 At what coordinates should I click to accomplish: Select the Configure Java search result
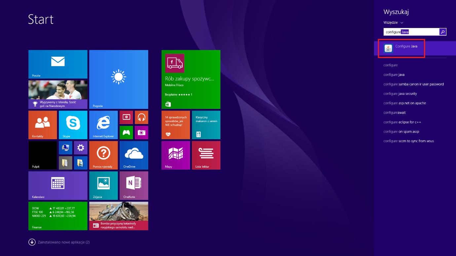pos(415,48)
